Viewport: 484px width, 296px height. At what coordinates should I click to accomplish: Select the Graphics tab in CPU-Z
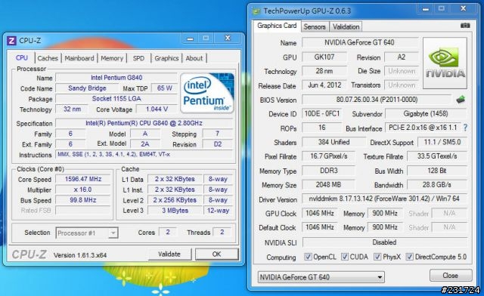[166, 58]
